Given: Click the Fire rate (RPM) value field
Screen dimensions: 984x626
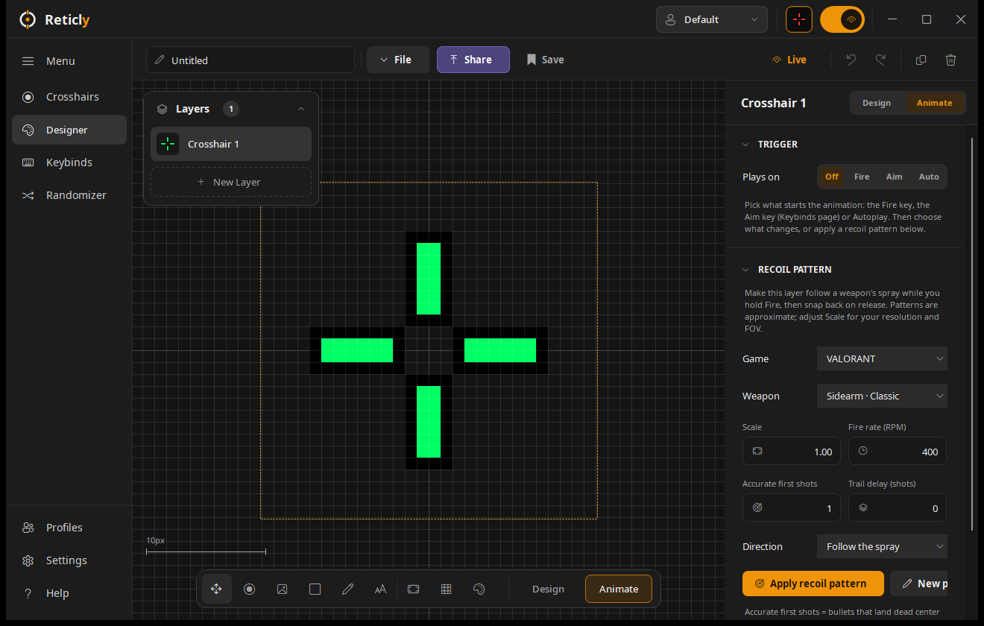Looking at the screenshot, I should (898, 451).
